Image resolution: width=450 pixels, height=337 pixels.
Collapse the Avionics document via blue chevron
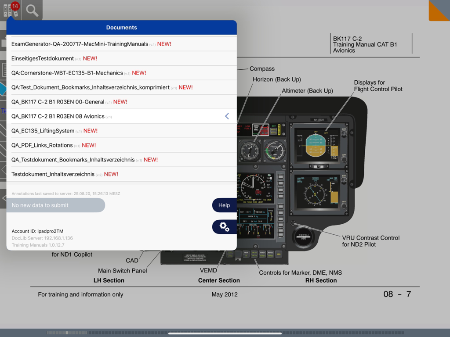click(227, 116)
